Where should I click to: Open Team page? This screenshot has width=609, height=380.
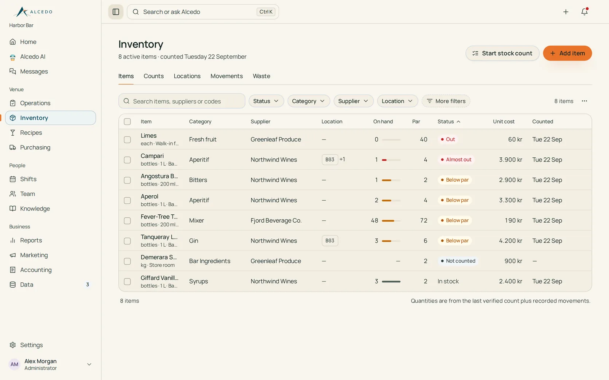pos(51,194)
